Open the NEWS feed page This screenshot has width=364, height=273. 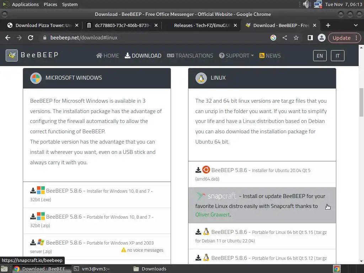[270, 56]
